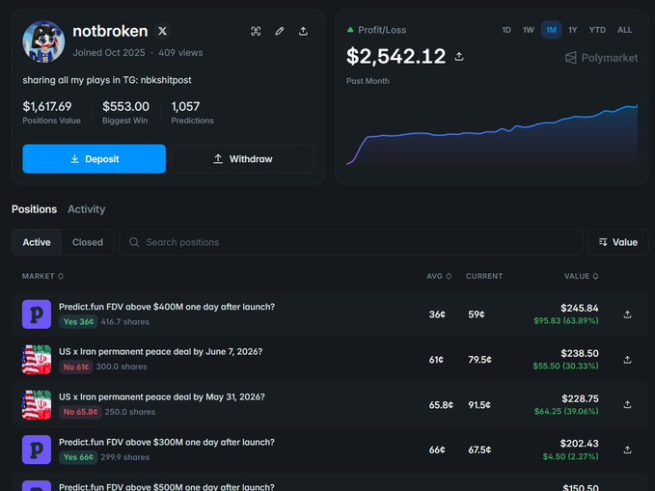
Task: Switch to the Positions tab
Action: click(x=35, y=209)
